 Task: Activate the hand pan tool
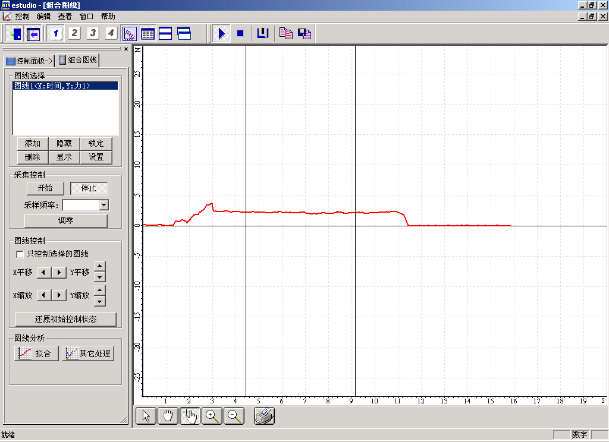[x=168, y=416]
